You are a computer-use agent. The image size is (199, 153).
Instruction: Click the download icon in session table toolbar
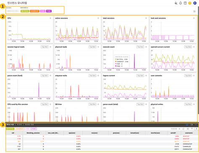(x=196, y=129)
